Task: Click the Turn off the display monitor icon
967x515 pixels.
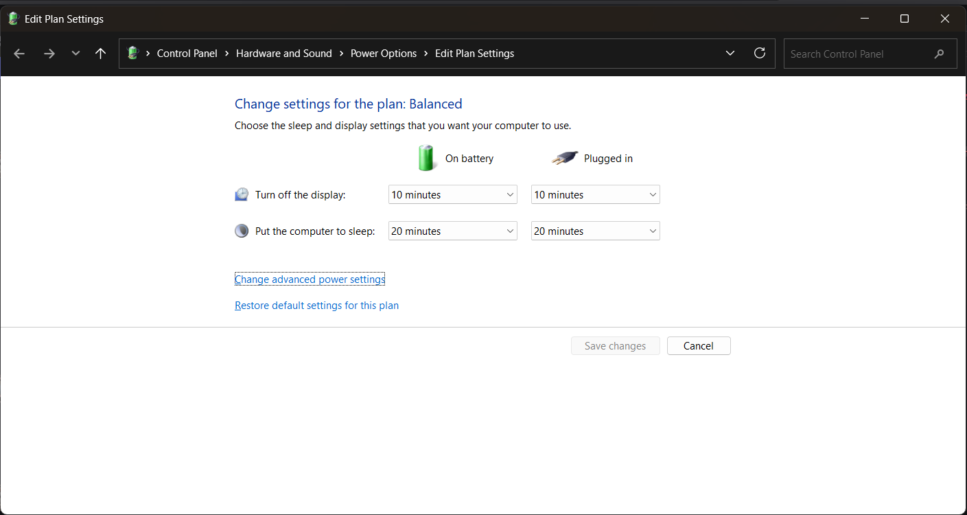Action: pyautogui.click(x=242, y=195)
